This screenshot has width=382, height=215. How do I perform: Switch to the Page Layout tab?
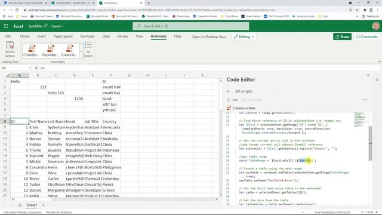(63, 36)
